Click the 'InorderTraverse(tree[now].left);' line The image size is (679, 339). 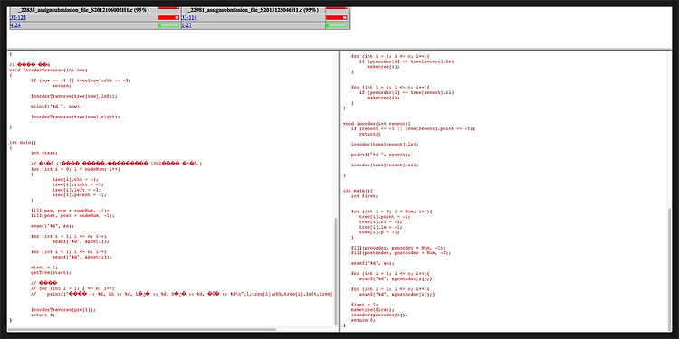click(74, 96)
